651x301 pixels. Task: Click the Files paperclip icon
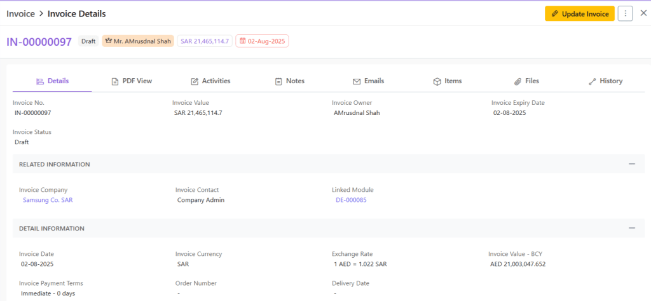(517, 81)
